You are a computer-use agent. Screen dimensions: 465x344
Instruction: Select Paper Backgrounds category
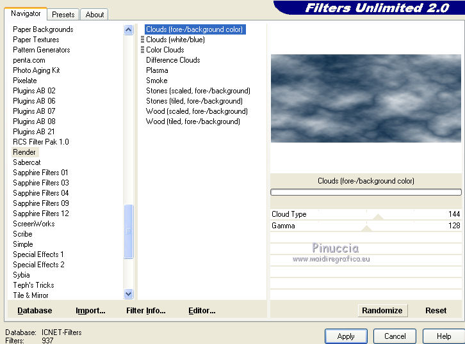click(43, 29)
